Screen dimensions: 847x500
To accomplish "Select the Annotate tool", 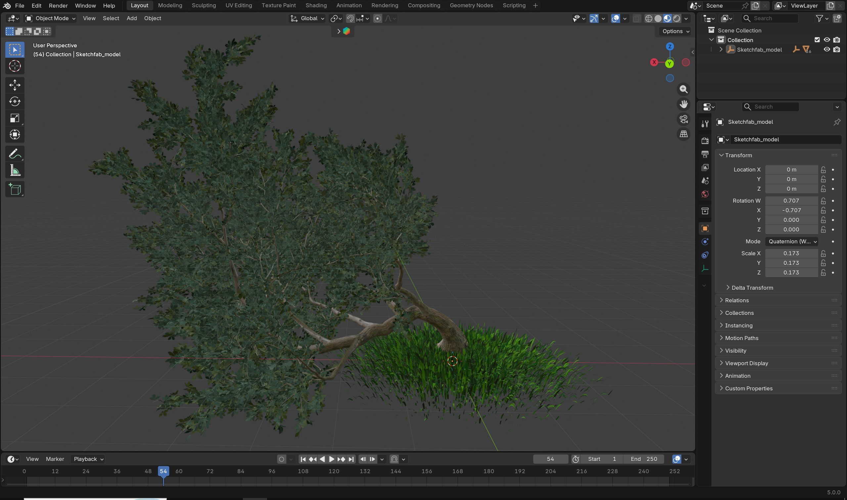I will (15, 154).
